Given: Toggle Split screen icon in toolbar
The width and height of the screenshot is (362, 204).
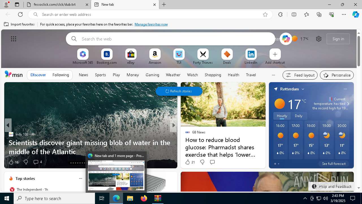Looking at the screenshot, I should tap(294, 14).
